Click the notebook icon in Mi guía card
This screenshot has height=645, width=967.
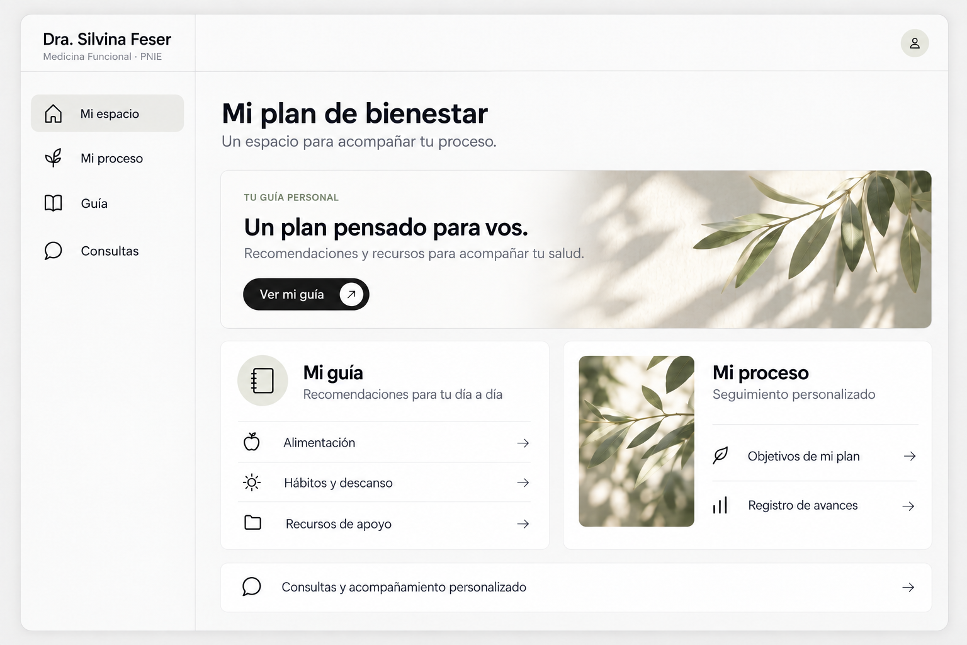(x=263, y=380)
